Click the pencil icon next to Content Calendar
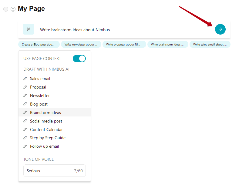 click(25, 129)
